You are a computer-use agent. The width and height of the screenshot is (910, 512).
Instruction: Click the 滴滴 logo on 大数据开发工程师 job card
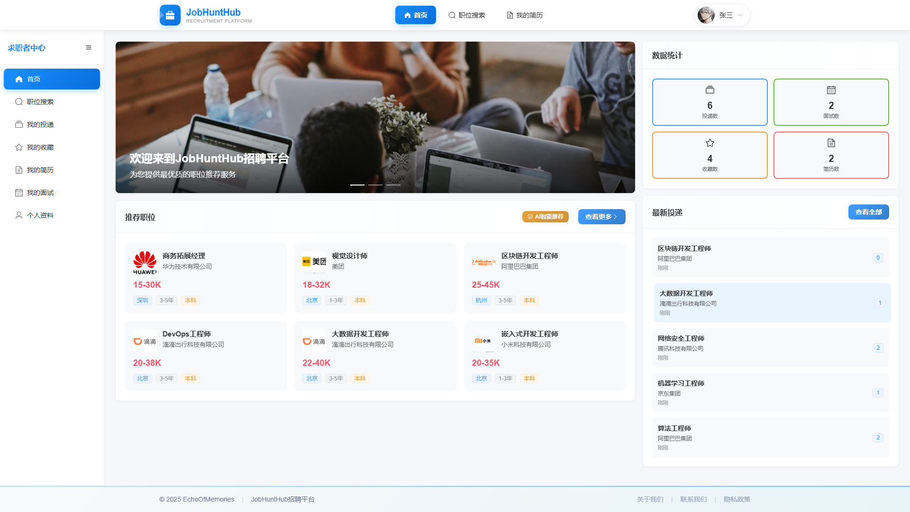pos(314,341)
